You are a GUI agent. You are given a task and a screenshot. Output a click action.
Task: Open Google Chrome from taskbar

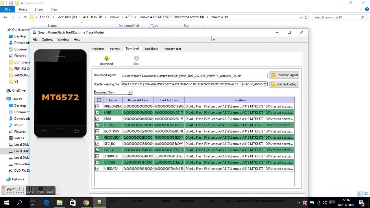tap(86, 203)
